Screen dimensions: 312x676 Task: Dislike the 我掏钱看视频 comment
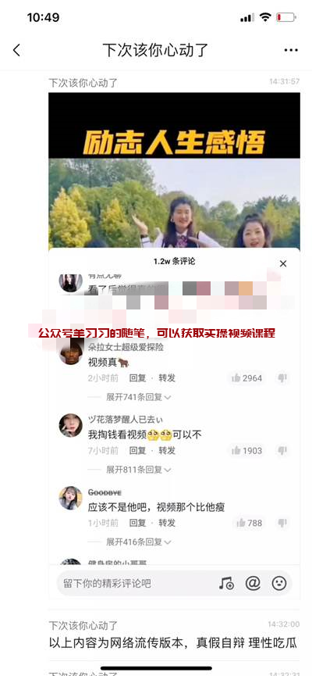pyautogui.click(x=282, y=450)
